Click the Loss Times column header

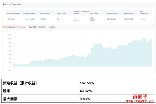click(x=94, y=14)
